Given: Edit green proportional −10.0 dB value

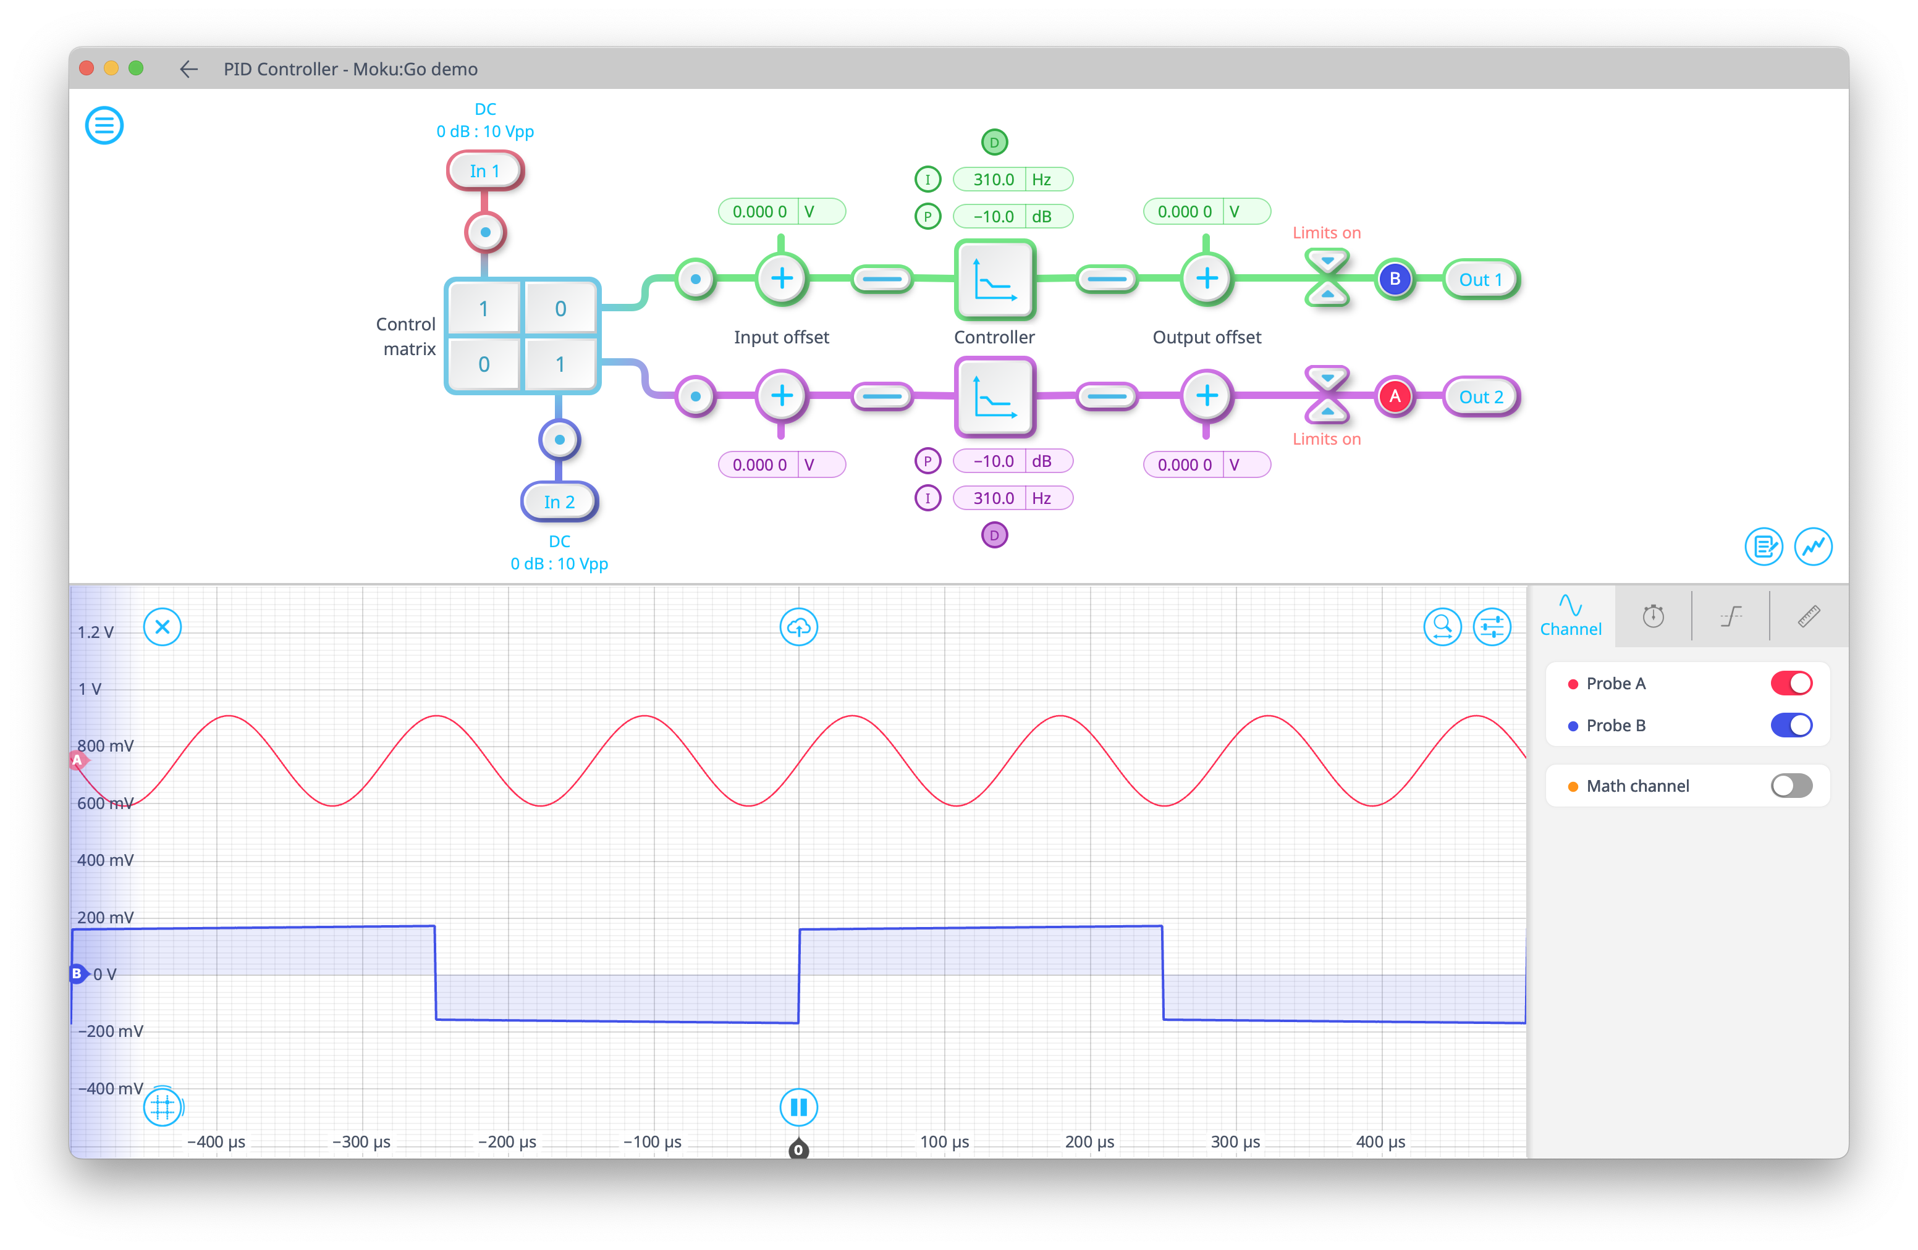Looking at the screenshot, I should pos(1013,217).
